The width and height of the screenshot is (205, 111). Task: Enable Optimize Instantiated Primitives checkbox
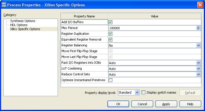click(110, 80)
